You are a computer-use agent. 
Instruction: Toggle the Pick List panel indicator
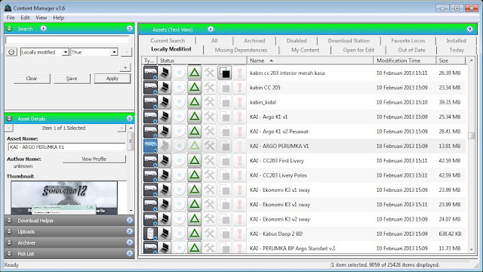tap(9, 254)
